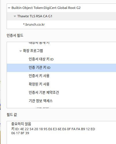This screenshot has height=144, width=116.
Task: Collapse the Thawte TLS RSA CA G1 node
Action: point(15,16)
